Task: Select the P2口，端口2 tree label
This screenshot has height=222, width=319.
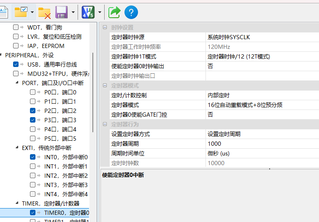Action: 60,111
